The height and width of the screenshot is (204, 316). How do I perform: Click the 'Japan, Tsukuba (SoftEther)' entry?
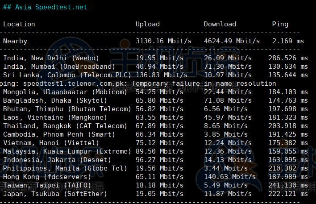[x=55, y=194]
